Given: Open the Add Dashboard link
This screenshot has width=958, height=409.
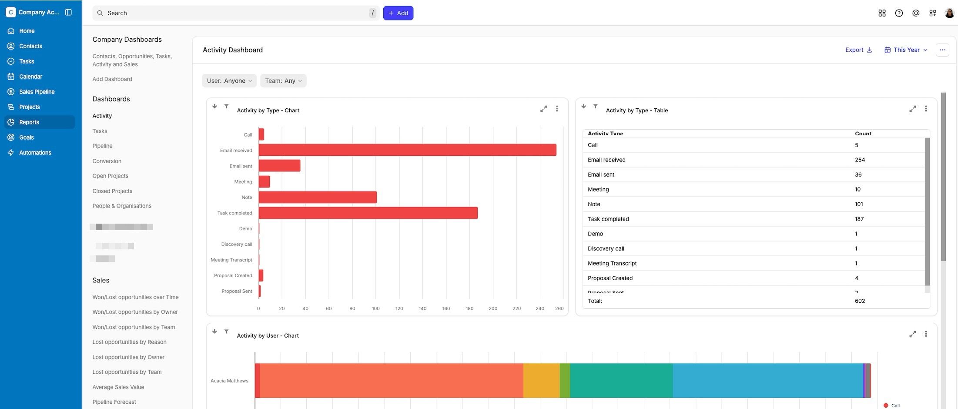Looking at the screenshot, I should point(112,79).
